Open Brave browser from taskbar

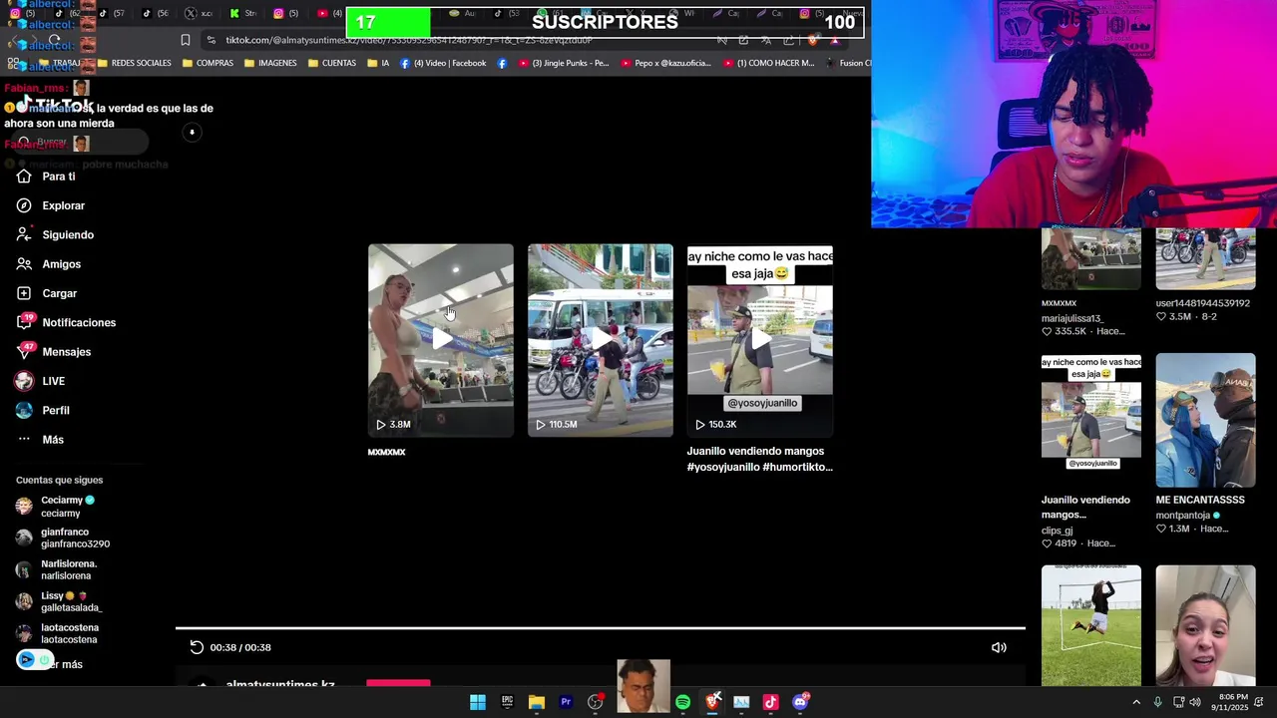pos(712,702)
